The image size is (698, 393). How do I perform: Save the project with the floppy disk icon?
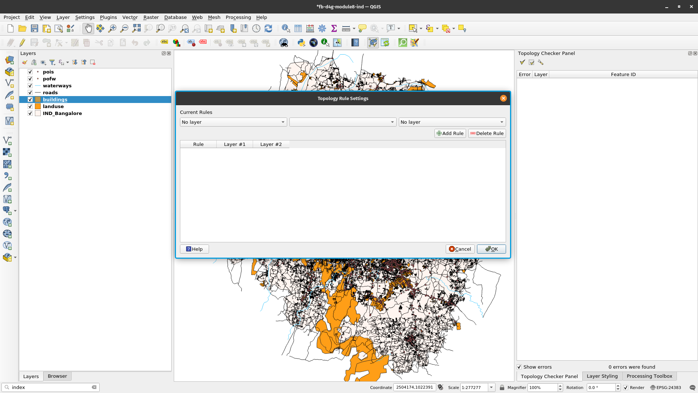[x=35, y=28]
